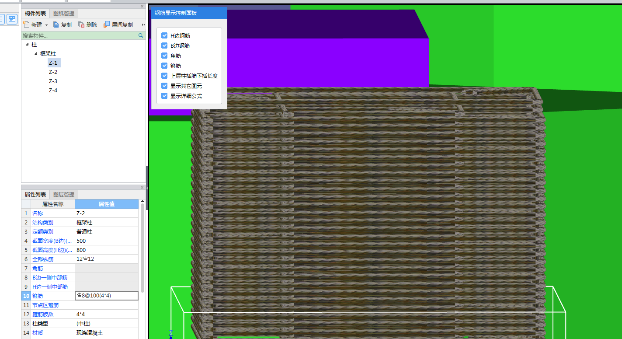
Task: Click the 名称 property label
Action: click(38, 213)
